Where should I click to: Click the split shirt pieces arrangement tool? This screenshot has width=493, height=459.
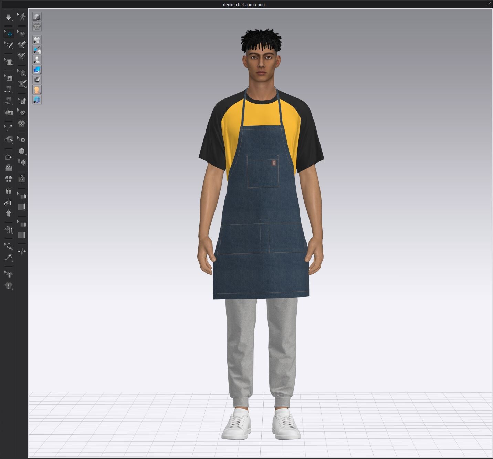click(9, 179)
